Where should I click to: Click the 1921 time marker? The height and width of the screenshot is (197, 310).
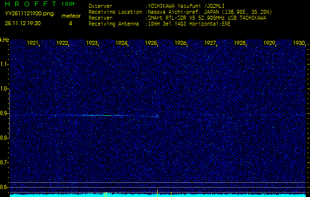point(33,43)
